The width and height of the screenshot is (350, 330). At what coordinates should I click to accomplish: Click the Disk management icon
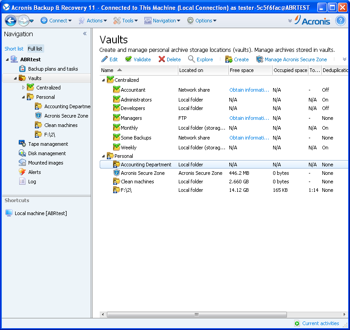point(22,153)
